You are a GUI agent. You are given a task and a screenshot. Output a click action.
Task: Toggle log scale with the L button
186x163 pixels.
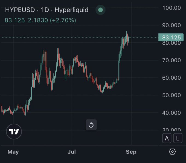pyautogui.click(x=178, y=138)
